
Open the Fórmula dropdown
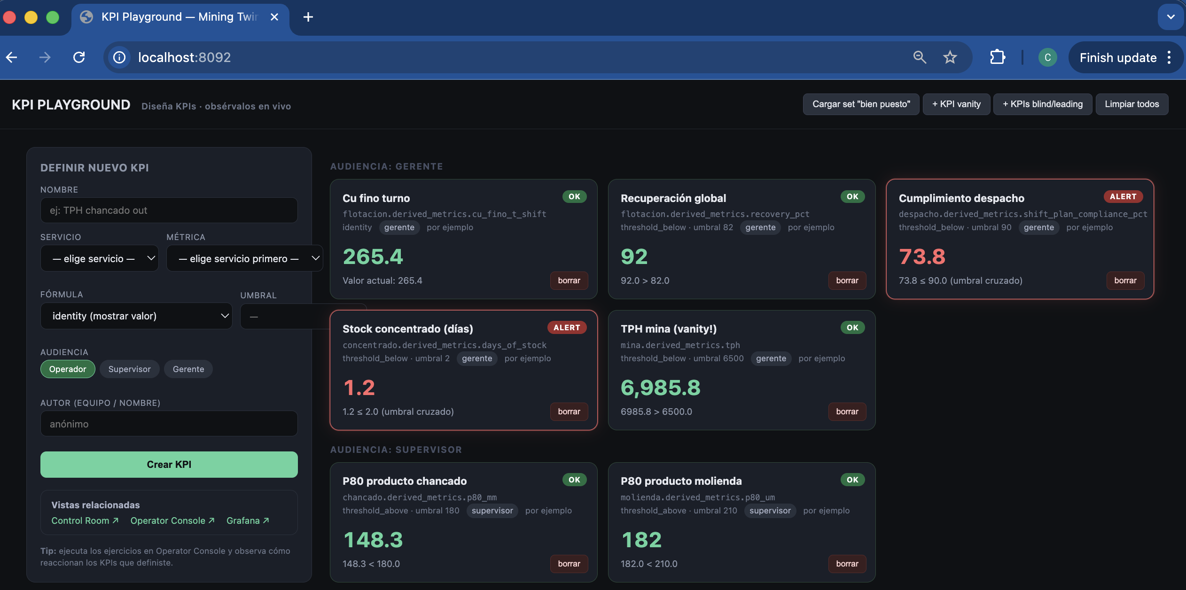click(x=136, y=316)
